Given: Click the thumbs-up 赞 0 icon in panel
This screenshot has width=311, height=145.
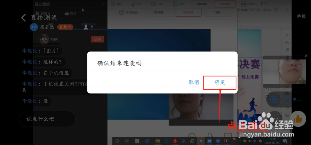Looking at the screenshot, I should [x=67, y=13].
